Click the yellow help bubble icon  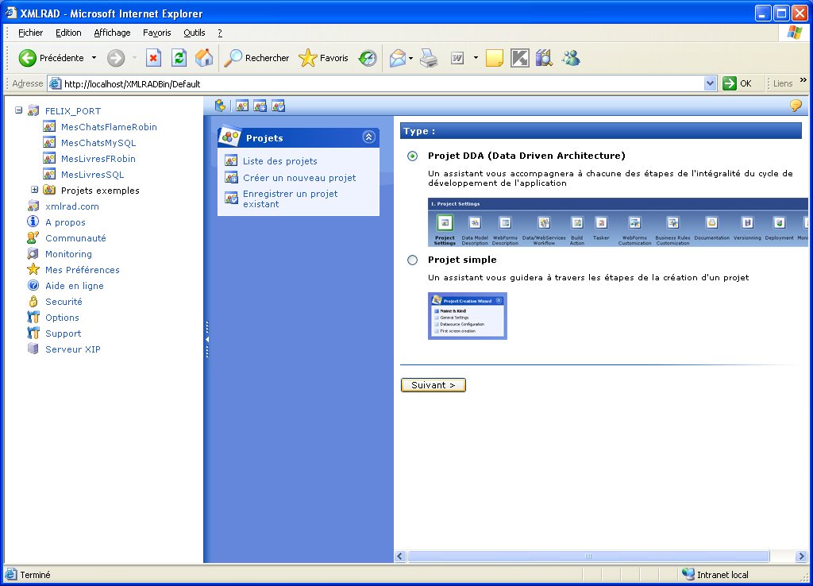click(x=796, y=106)
